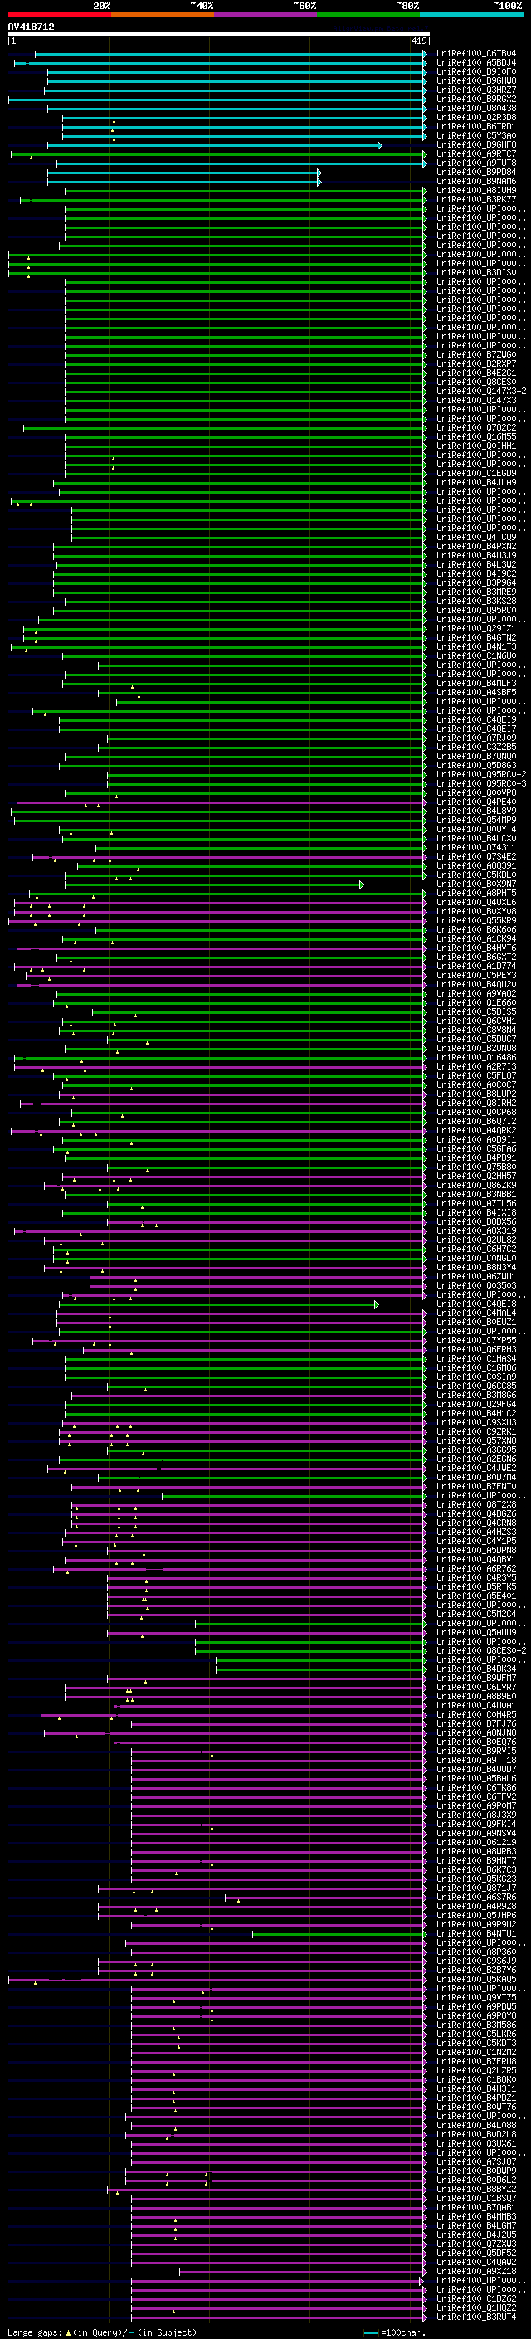Click the UniRef100_A7RJ09 label
The width and height of the screenshot is (531, 2339).
click(x=476, y=738)
